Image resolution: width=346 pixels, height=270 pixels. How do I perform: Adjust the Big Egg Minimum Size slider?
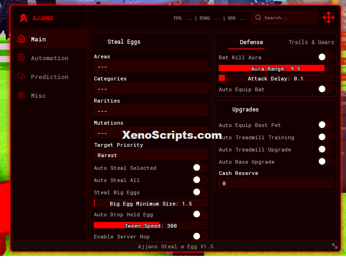[x=151, y=203]
